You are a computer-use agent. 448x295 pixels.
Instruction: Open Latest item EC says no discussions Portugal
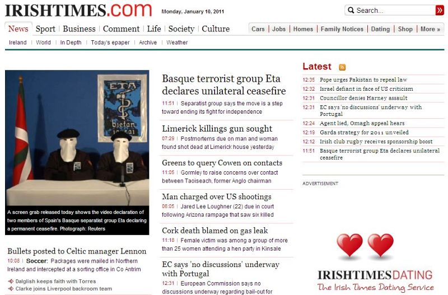tap(371, 110)
